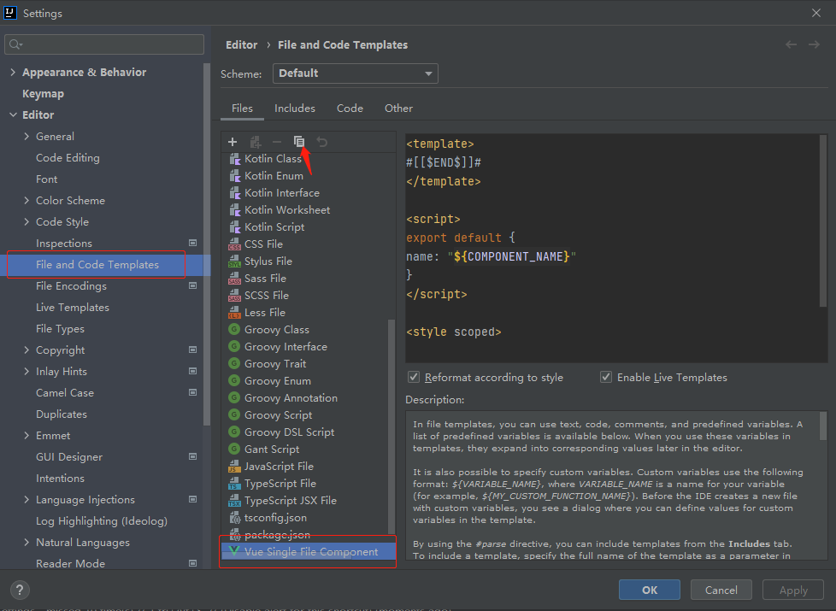
Task: Click the Sass File template icon
Action: click(x=234, y=279)
